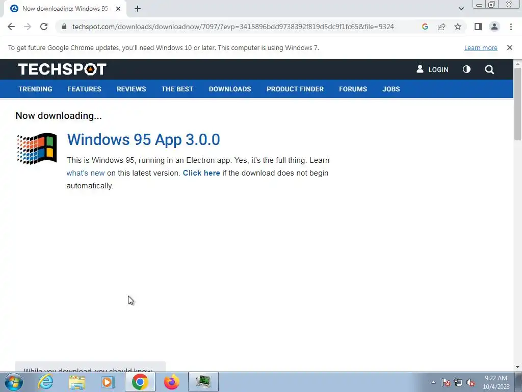Open the DOWNLOADS section
This screenshot has height=392, width=522.
[230, 89]
